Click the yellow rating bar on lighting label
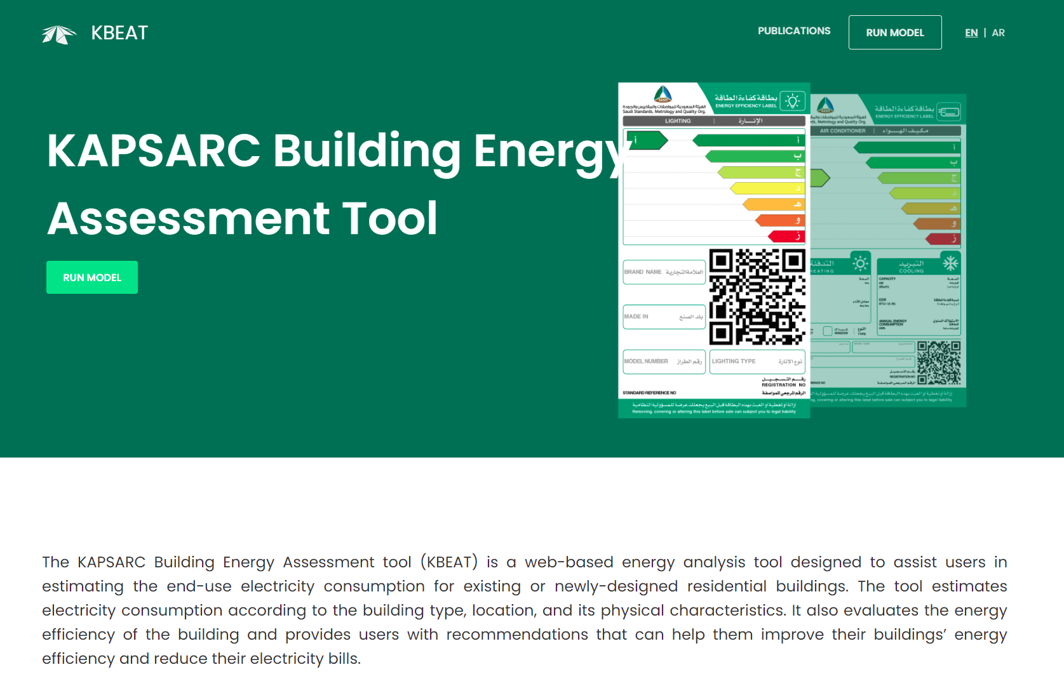Viewport: 1064px width, 686px height. 768,188
